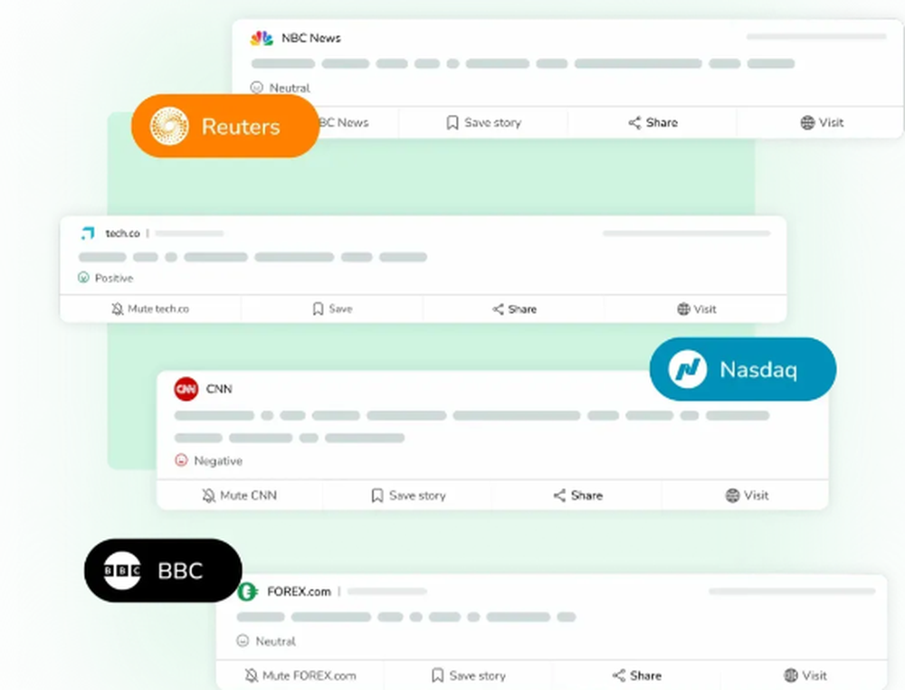Click the Neutral sentiment badge on NBC News
Viewport: 905px width, 690px height.
(280, 88)
